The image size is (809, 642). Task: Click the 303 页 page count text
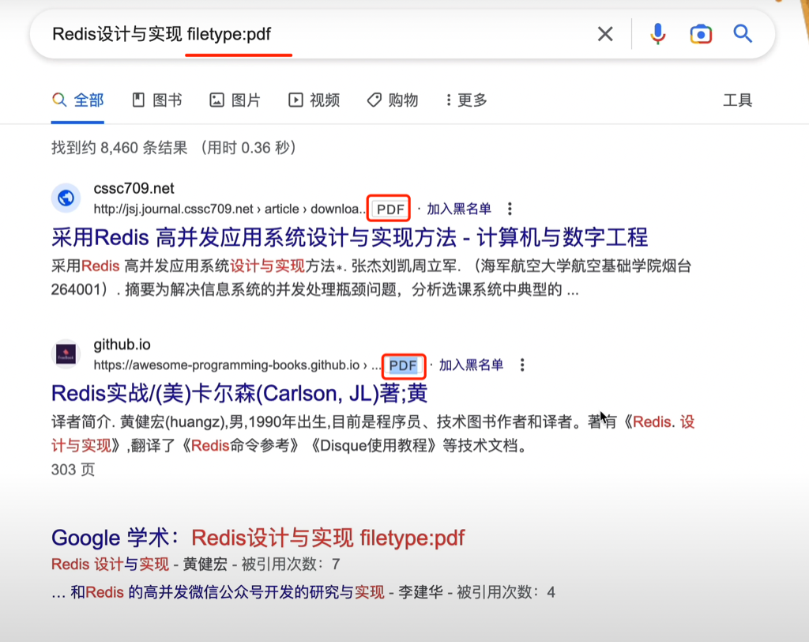[73, 470]
